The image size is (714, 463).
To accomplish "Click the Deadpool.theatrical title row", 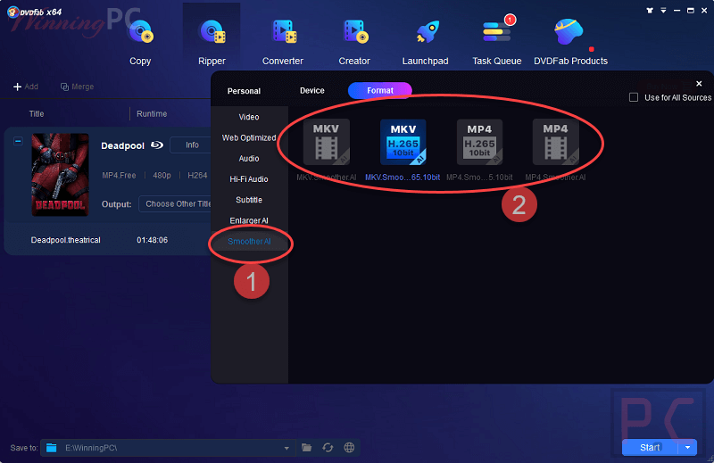I will coord(65,240).
